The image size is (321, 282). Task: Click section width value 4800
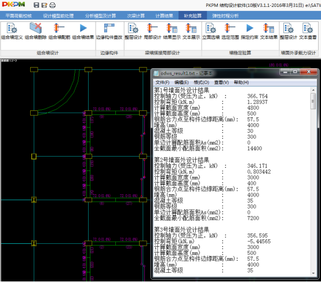pos(253,108)
